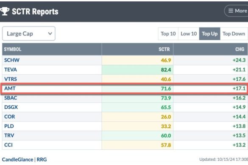Image resolution: width=248 pixels, height=165 pixels.
Task: Open the RRG link
Action: 42,159
